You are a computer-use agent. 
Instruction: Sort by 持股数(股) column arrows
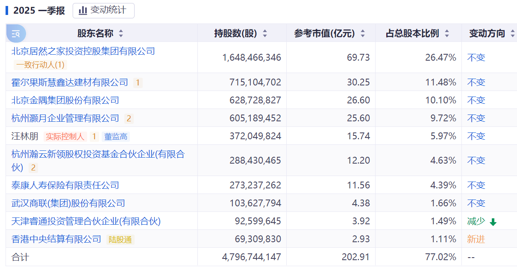point(265,33)
